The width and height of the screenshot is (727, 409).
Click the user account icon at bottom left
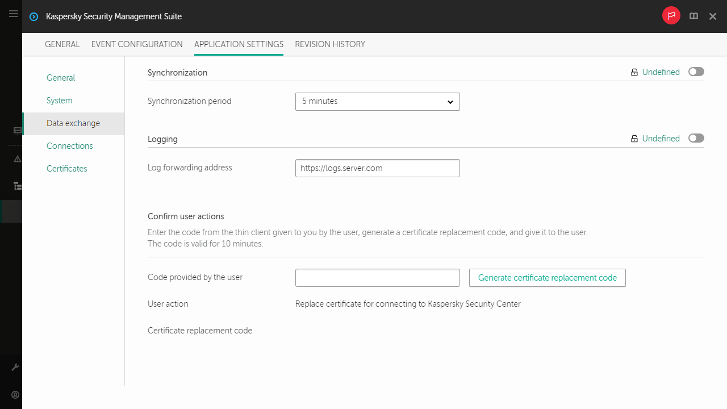(x=15, y=395)
